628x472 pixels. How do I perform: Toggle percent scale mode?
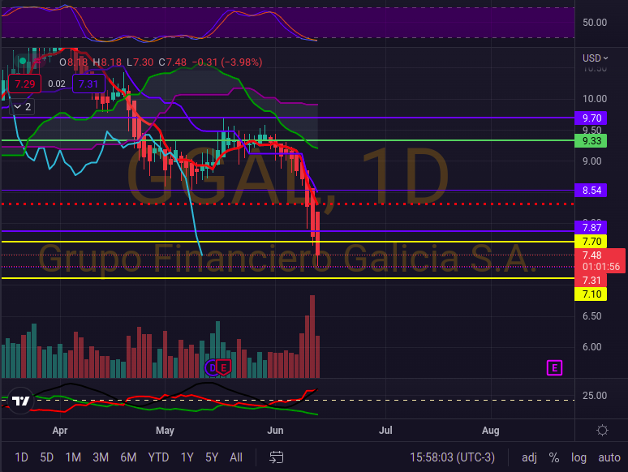pos(554,457)
